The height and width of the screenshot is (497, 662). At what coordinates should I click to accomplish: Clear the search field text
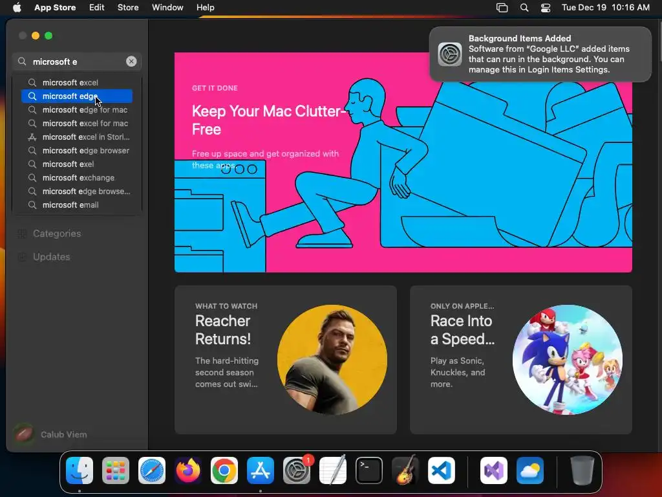click(131, 61)
